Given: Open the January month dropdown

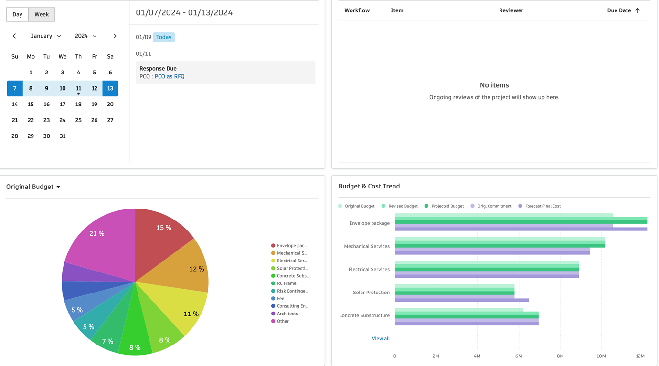Looking at the screenshot, I should coord(46,36).
